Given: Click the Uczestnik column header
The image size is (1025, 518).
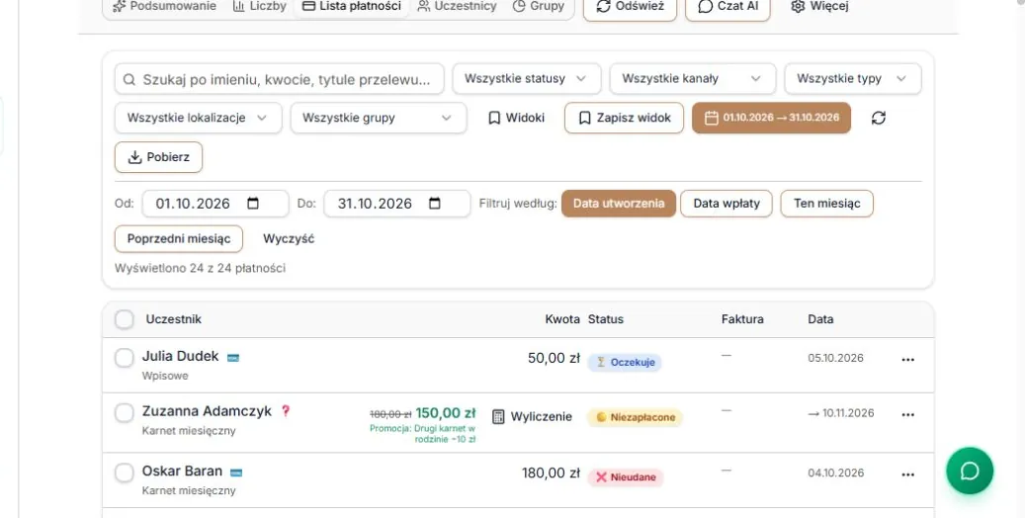Looking at the screenshot, I should pyautogui.click(x=173, y=319).
